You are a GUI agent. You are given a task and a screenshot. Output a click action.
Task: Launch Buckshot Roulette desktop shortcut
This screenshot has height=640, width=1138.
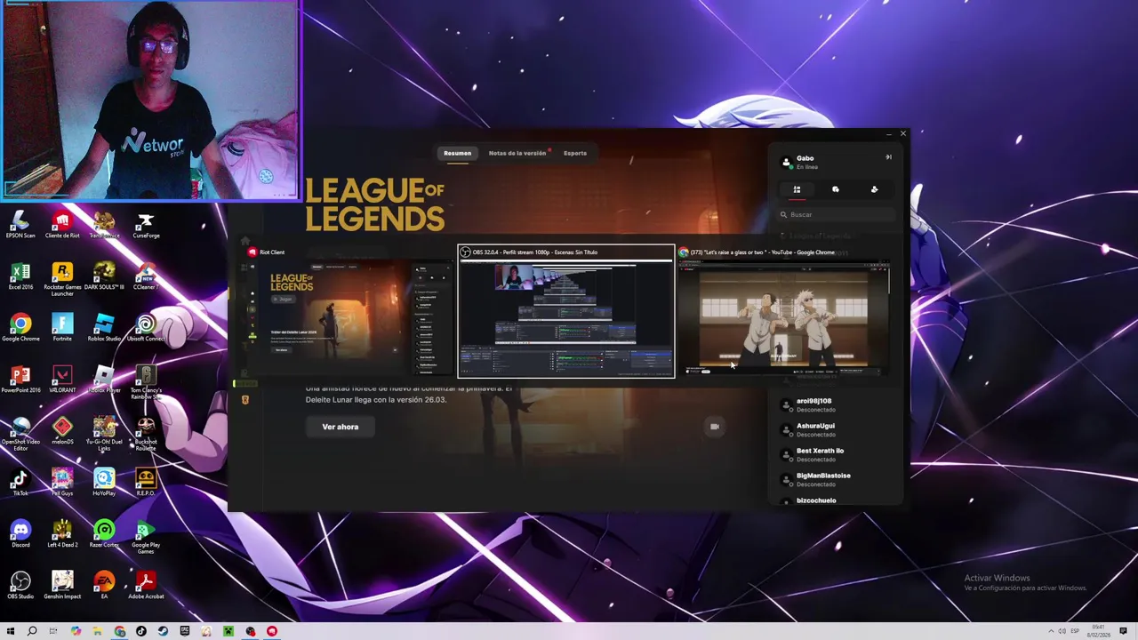coord(146,433)
